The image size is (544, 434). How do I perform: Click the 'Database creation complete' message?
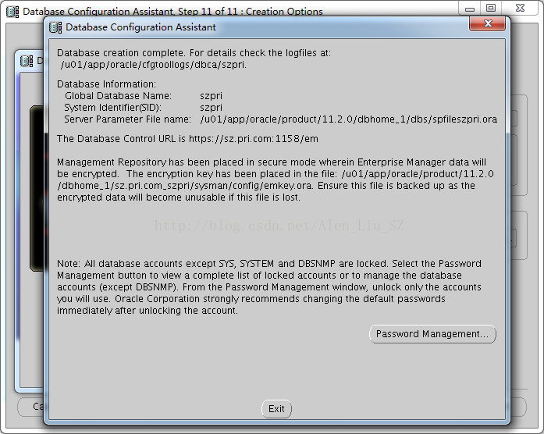(x=194, y=53)
